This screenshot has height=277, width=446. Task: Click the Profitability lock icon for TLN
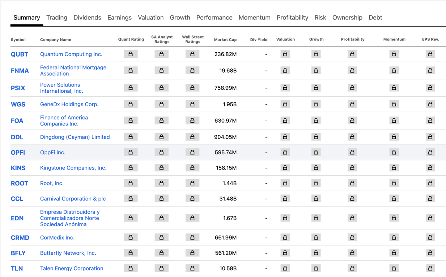[x=352, y=268]
